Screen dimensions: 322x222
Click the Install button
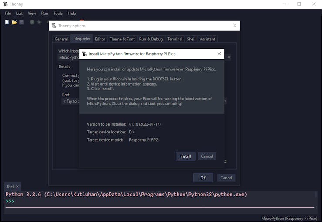pos(185,156)
